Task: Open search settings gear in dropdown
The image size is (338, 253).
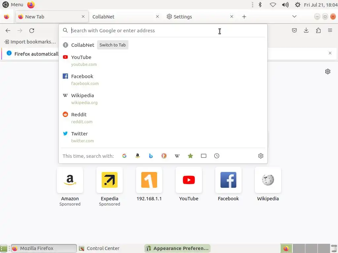Action: 261,156
